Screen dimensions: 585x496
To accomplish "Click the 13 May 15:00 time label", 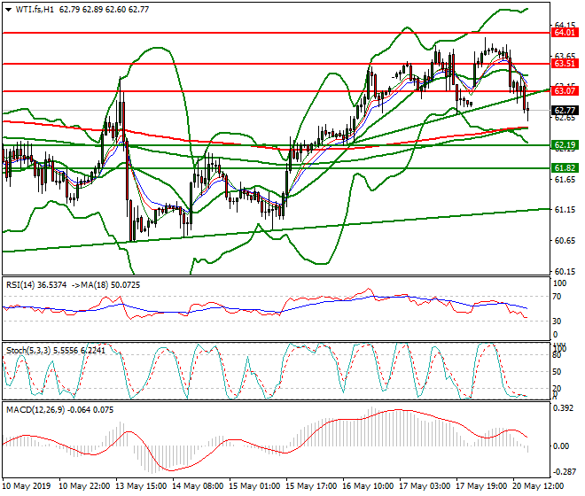I will click(142, 486).
